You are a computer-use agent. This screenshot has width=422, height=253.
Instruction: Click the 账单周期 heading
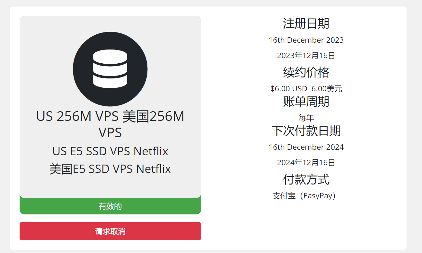tap(306, 102)
